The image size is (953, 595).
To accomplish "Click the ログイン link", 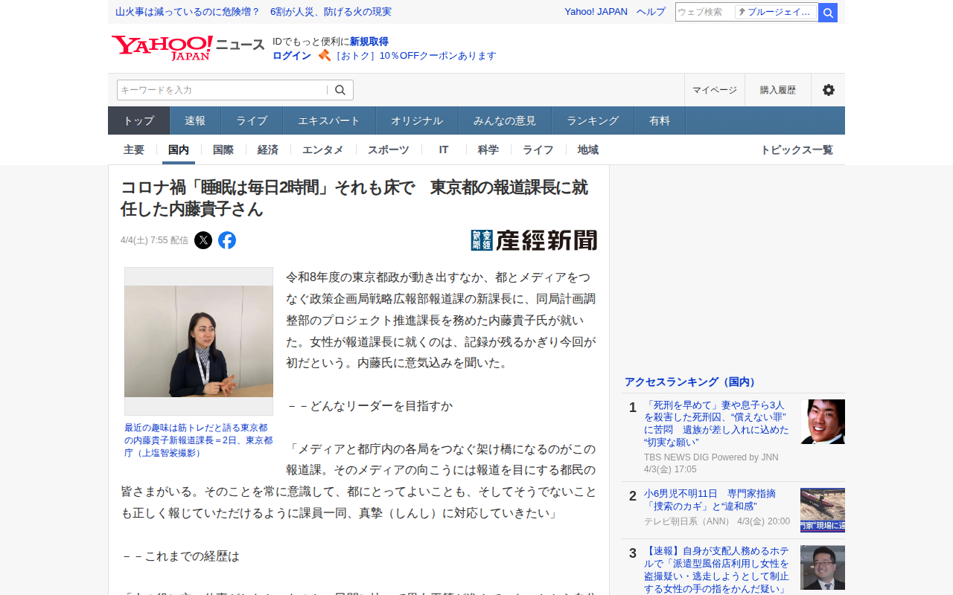I will [292, 56].
